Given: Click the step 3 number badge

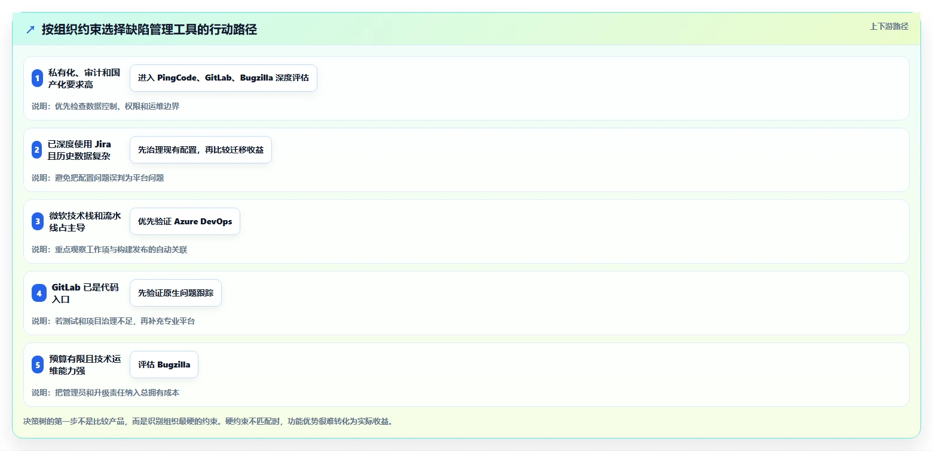Looking at the screenshot, I should (x=37, y=221).
